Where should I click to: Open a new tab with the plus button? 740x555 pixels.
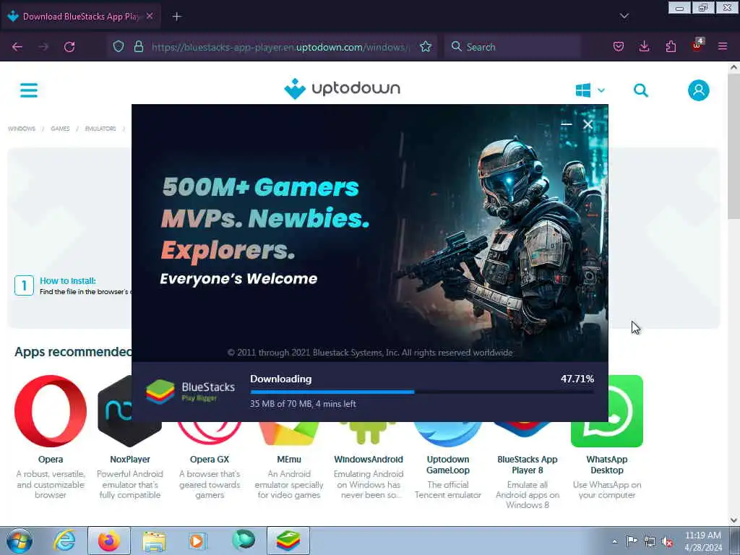click(176, 17)
